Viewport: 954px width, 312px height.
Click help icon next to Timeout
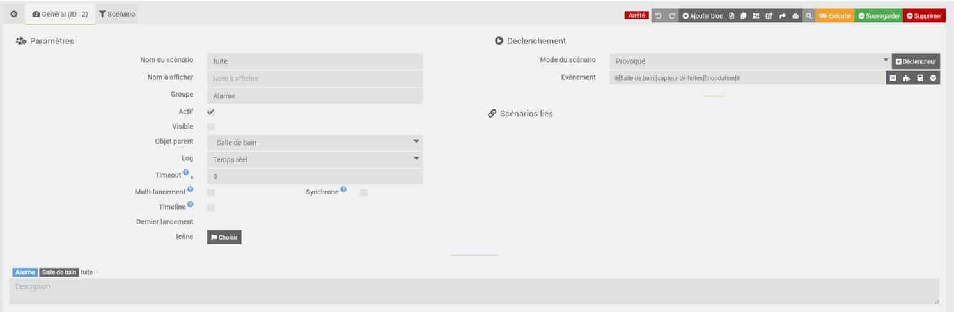pos(186,173)
